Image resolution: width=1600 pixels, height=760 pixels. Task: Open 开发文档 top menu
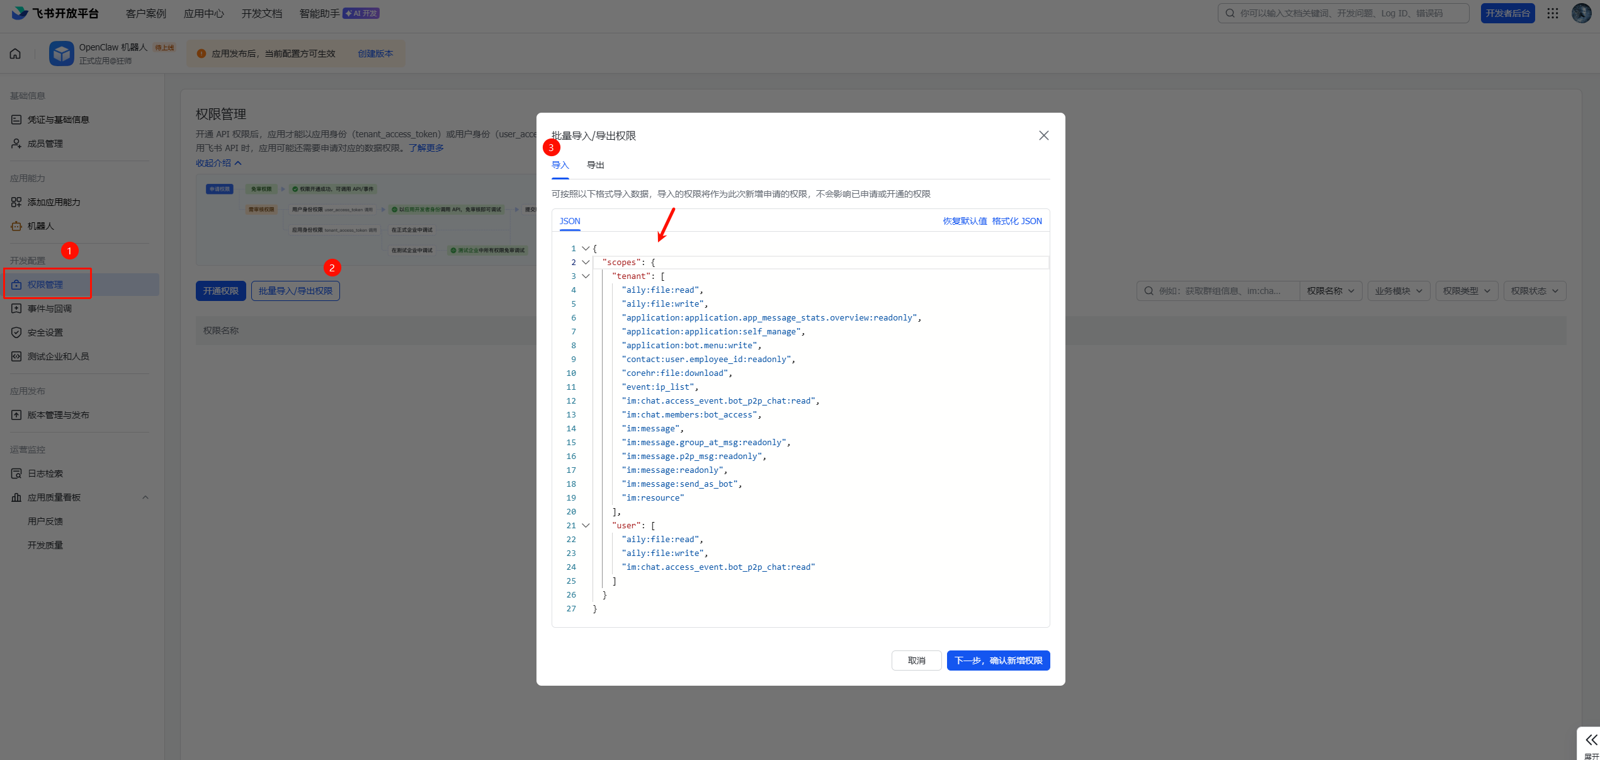click(261, 13)
